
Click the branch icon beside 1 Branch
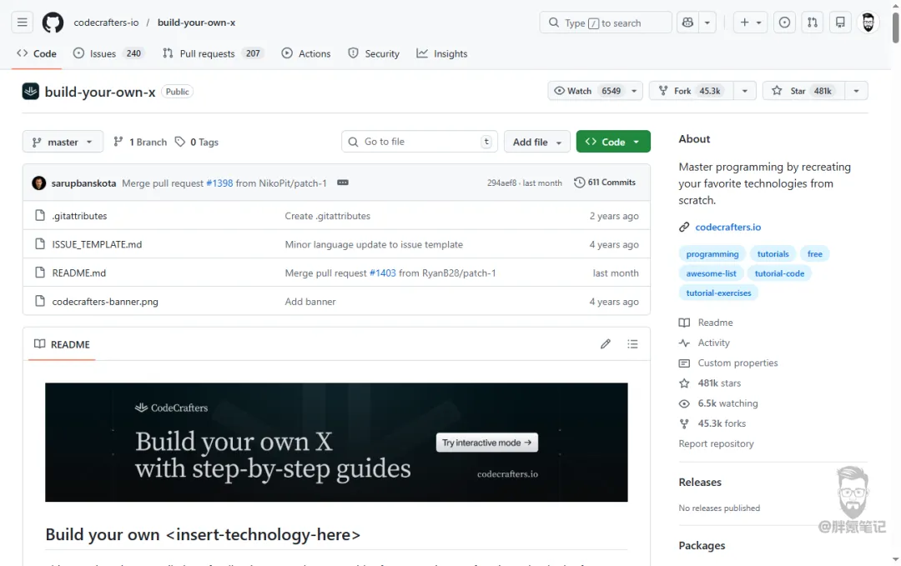(118, 141)
